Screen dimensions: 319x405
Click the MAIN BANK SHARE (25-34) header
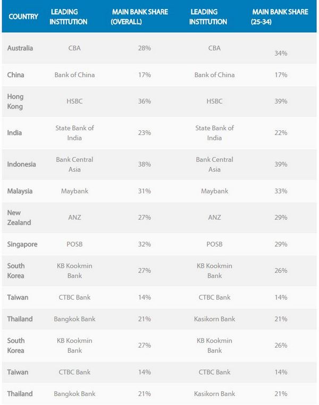tap(280, 16)
